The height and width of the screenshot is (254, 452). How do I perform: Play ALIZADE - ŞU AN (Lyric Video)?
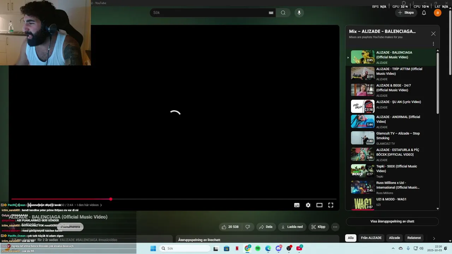[x=398, y=102]
